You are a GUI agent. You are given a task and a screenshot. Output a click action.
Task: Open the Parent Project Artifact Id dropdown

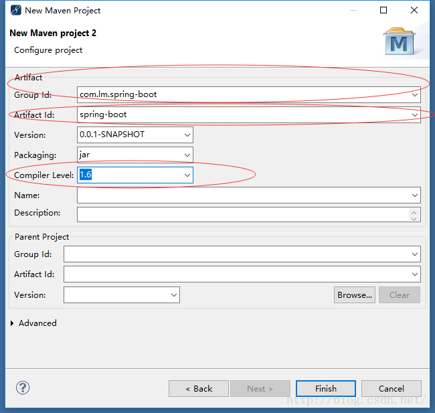coord(415,274)
